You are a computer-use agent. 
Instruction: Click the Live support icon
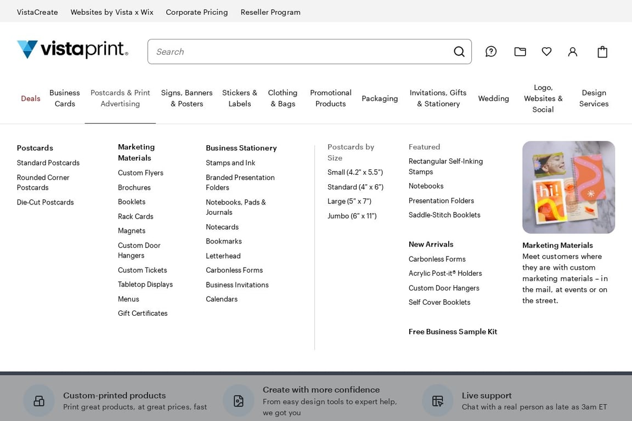click(437, 401)
